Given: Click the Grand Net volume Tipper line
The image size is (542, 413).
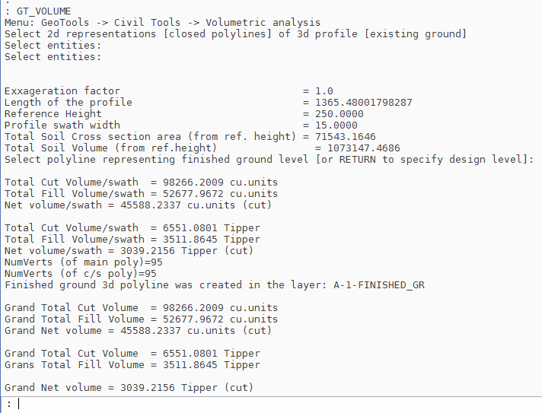Looking at the screenshot, I should (129, 388).
